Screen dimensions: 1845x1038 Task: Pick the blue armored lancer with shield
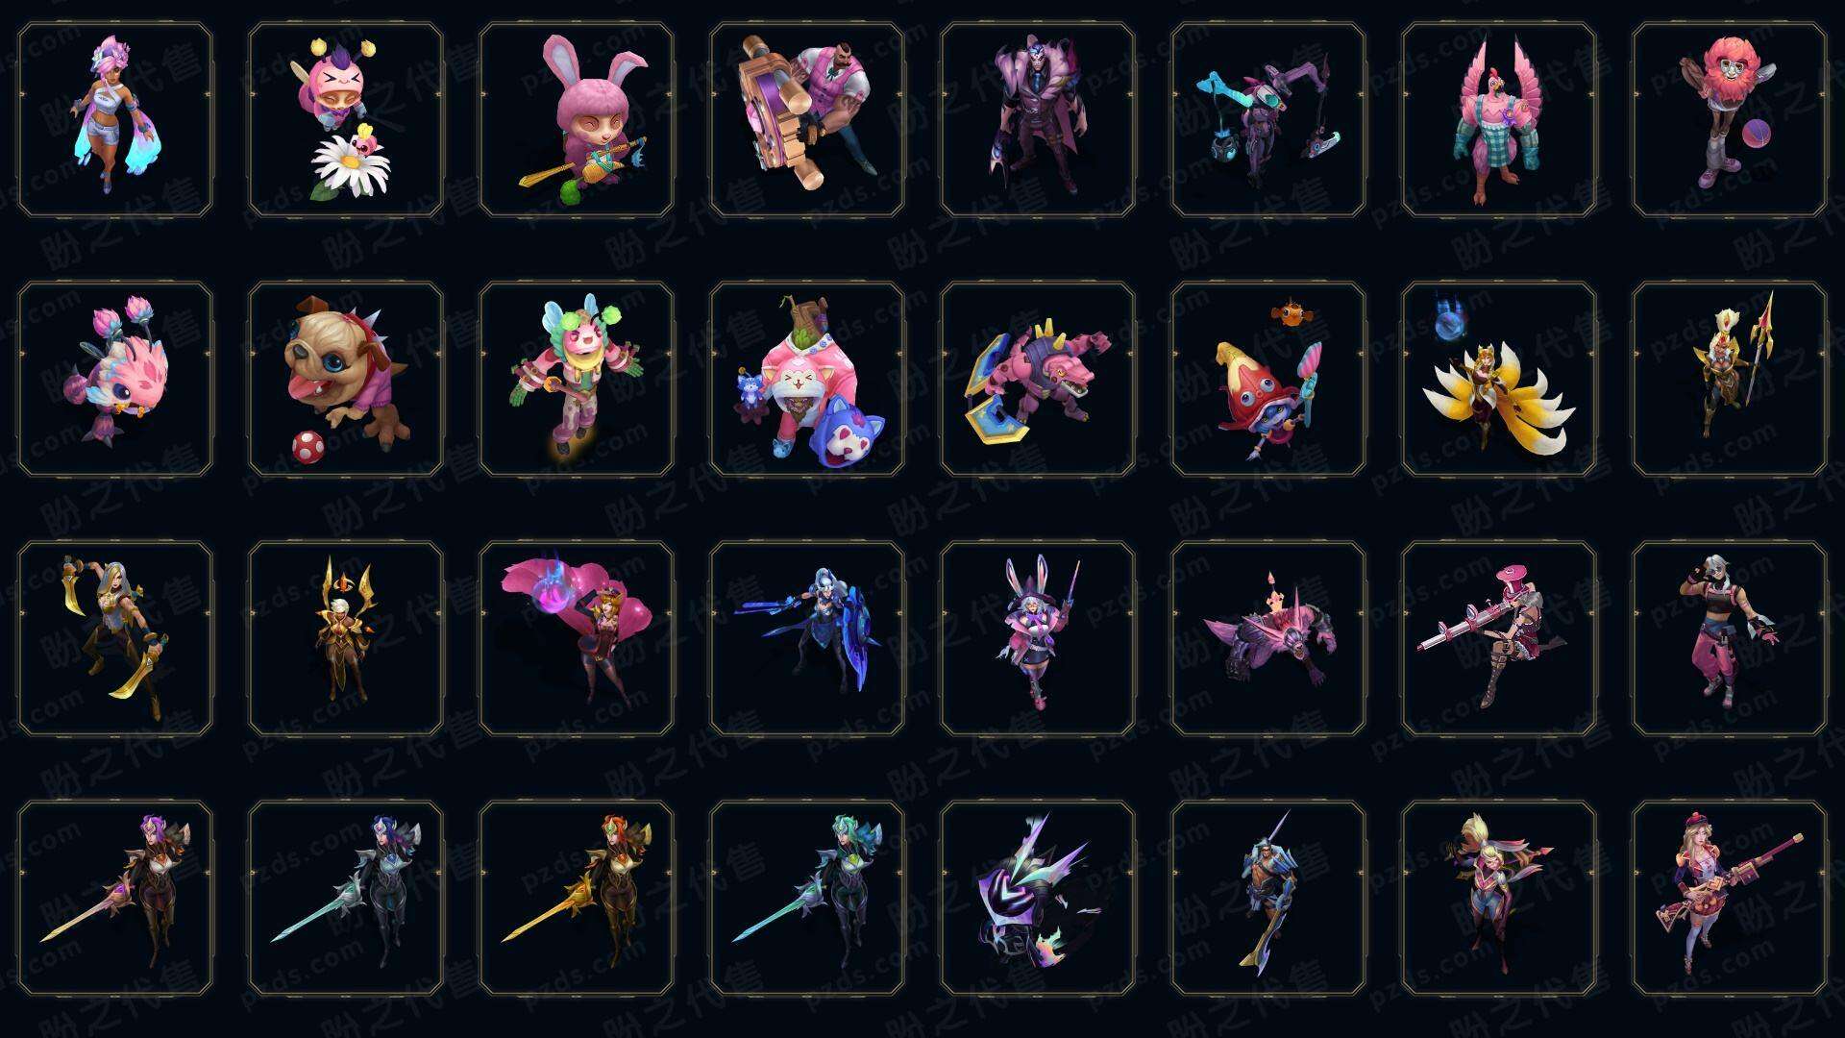point(807,639)
